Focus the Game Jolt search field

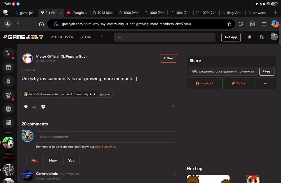(x=164, y=37)
